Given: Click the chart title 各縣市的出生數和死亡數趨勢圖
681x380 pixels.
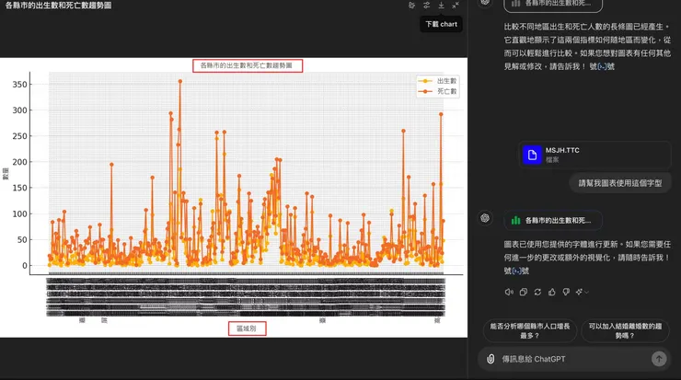Looking at the screenshot, I should tap(247, 65).
